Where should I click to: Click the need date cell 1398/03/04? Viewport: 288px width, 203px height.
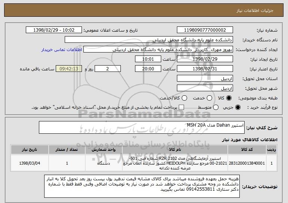(30, 163)
